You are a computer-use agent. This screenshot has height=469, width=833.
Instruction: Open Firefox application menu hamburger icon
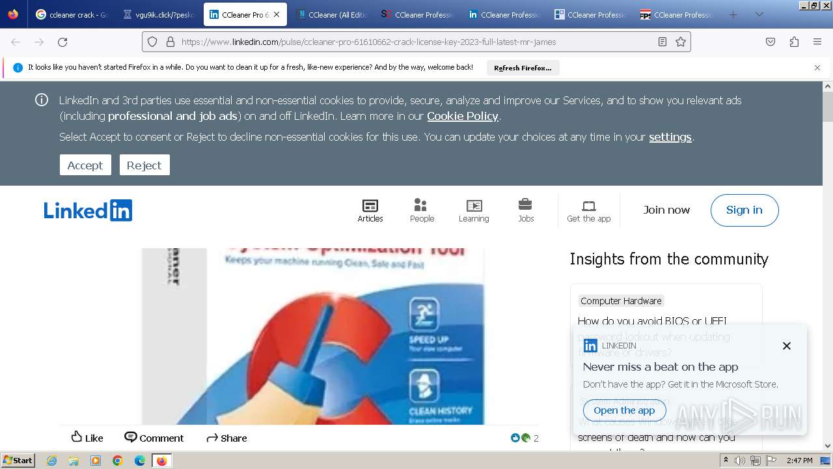[817, 42]
